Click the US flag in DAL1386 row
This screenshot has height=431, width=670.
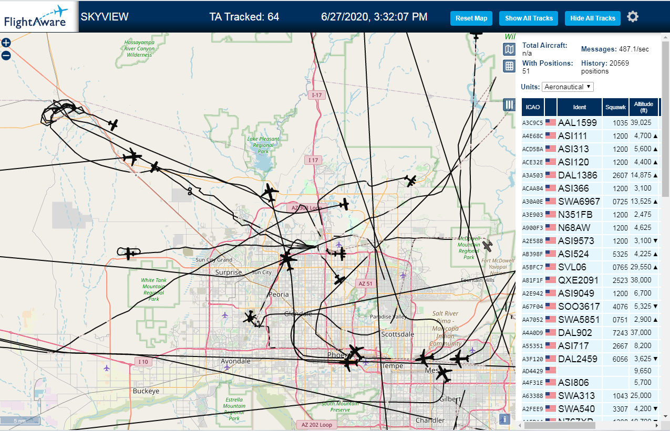coord(551,175)
